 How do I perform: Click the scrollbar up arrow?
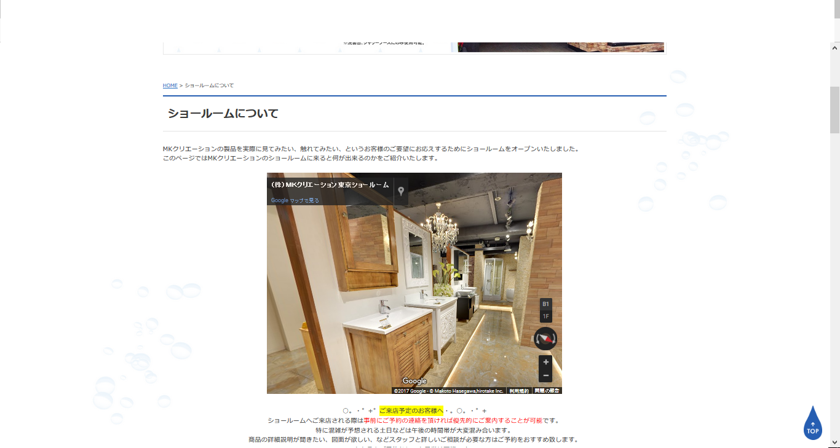coord(835,47)
